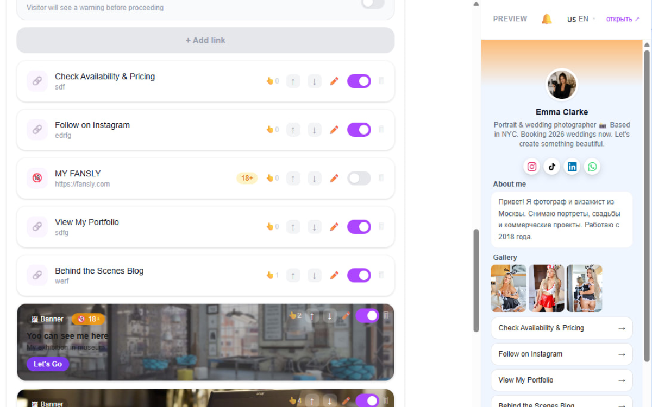This screenshot has height=407, width=652.
Task: Move MY FANSLY link down
Action: (314, 178)
